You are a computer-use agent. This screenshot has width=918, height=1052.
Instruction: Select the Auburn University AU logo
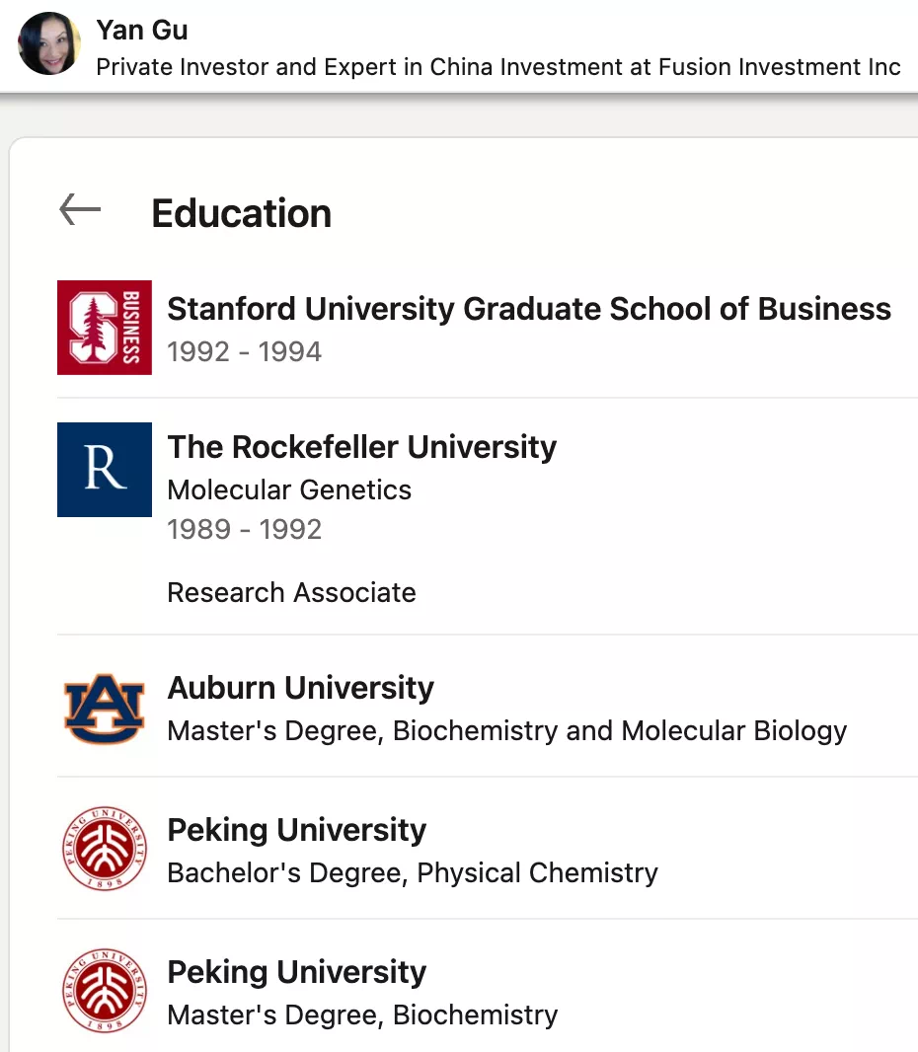[x=104, y=710]
